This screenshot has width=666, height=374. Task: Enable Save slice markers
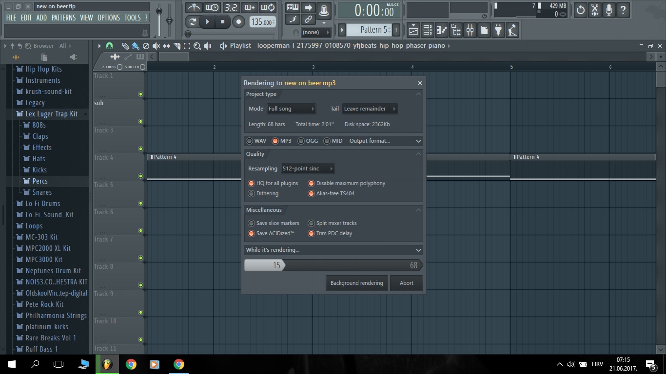(274, 223)
